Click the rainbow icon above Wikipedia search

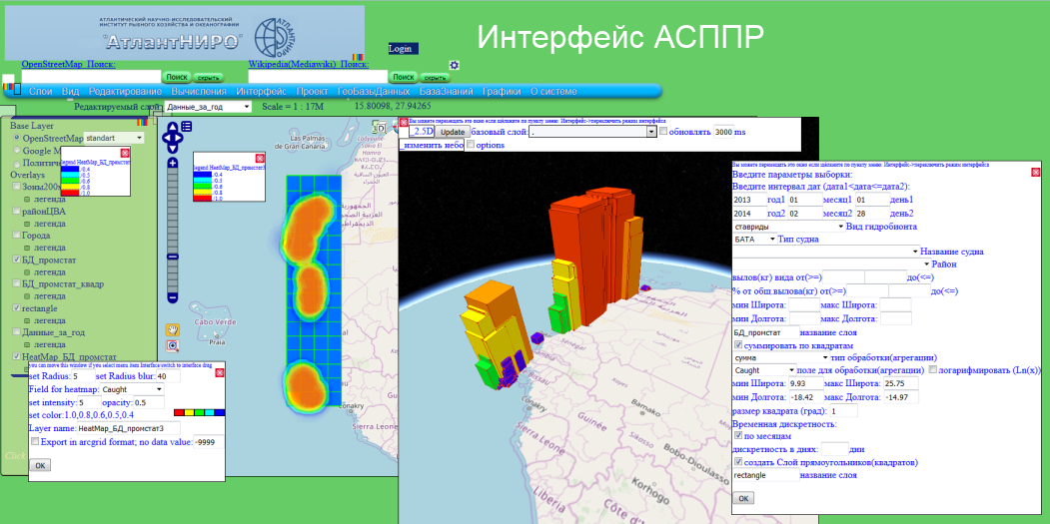pos(359,58)
